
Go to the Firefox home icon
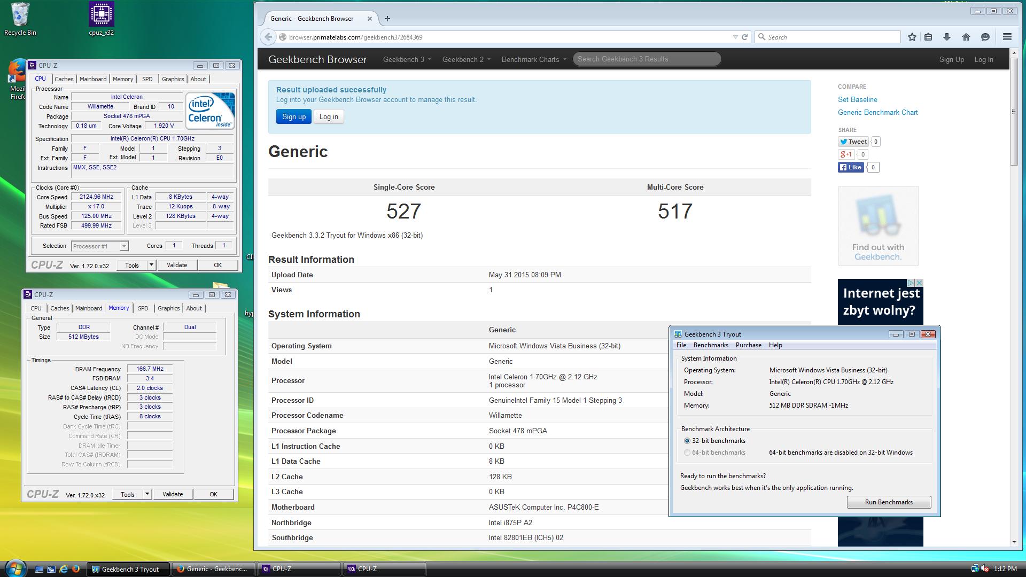pos(966,37)
